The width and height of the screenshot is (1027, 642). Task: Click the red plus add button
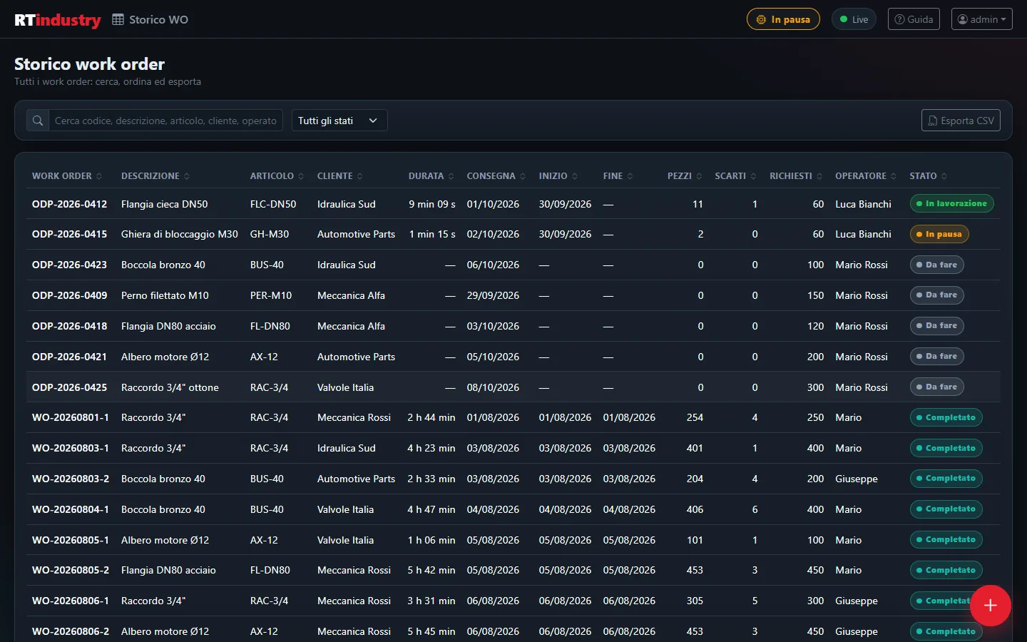pyautogui.click(x=990, y=606)
